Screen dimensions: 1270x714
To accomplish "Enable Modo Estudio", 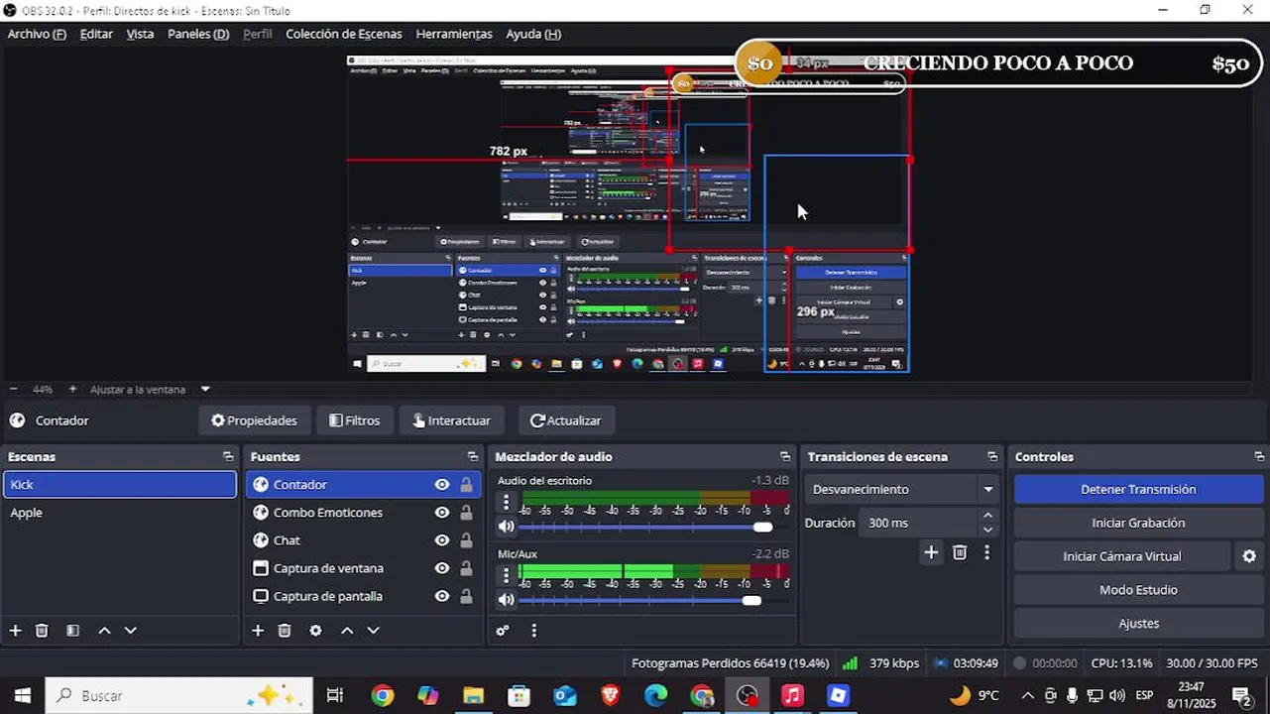I will tap(1138, 590).
